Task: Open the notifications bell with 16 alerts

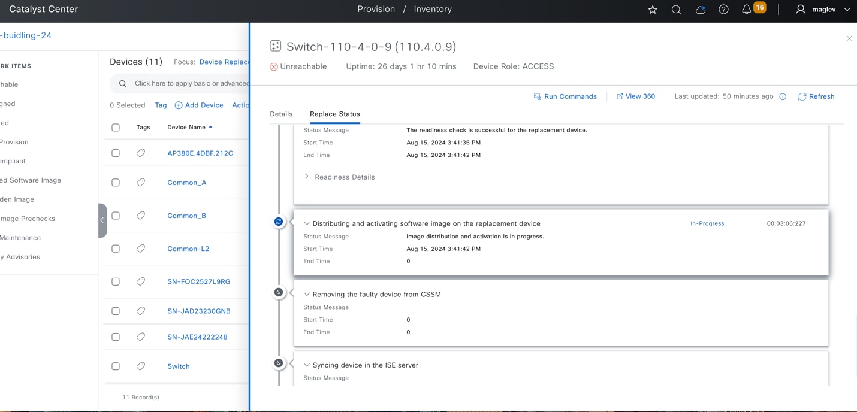Action: (746, 9)
